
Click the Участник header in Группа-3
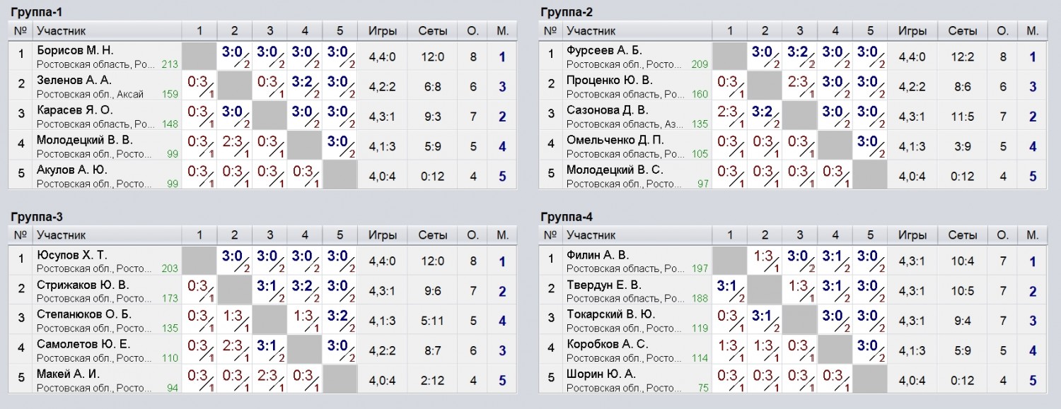pyautogui.click(x=61, y=235)
